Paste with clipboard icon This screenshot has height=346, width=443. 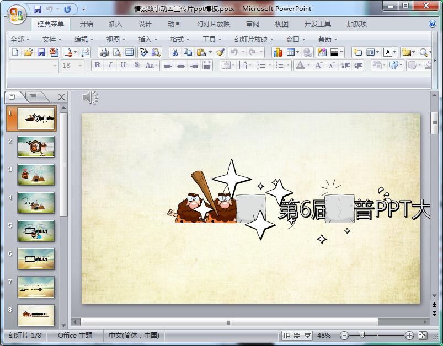coord(201,52)
